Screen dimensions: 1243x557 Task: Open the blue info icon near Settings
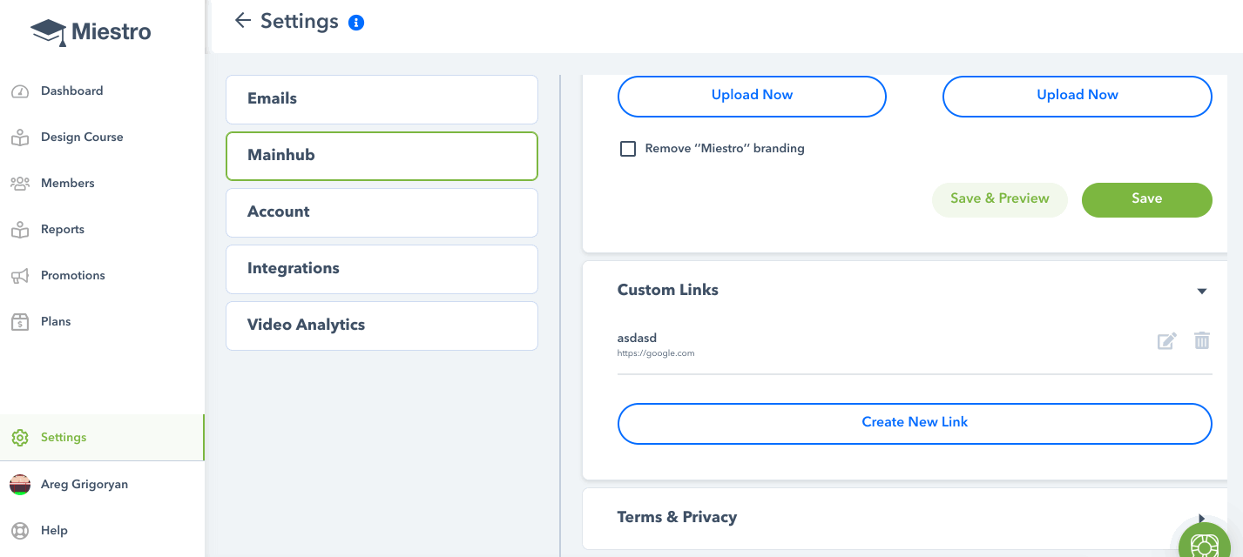point(356,23)
